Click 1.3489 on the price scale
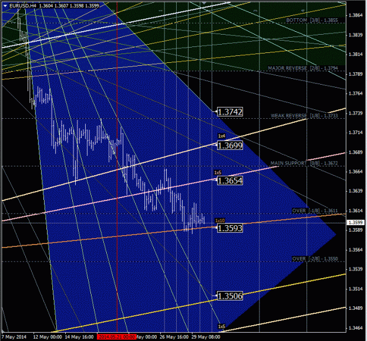The width and height of the screenshot is (367, 341). [x=355, y=308]
